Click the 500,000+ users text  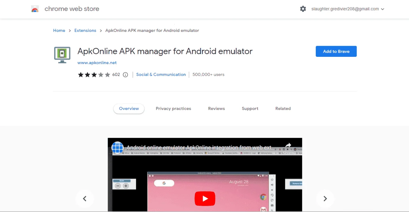pos(208,74)
